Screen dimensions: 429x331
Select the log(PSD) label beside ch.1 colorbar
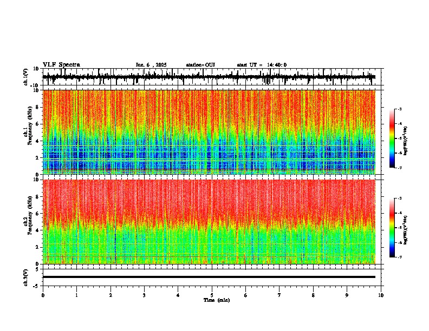[x=405, y=141]
